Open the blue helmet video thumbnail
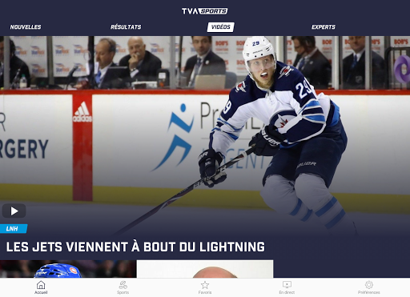 [x=68, y=269]
